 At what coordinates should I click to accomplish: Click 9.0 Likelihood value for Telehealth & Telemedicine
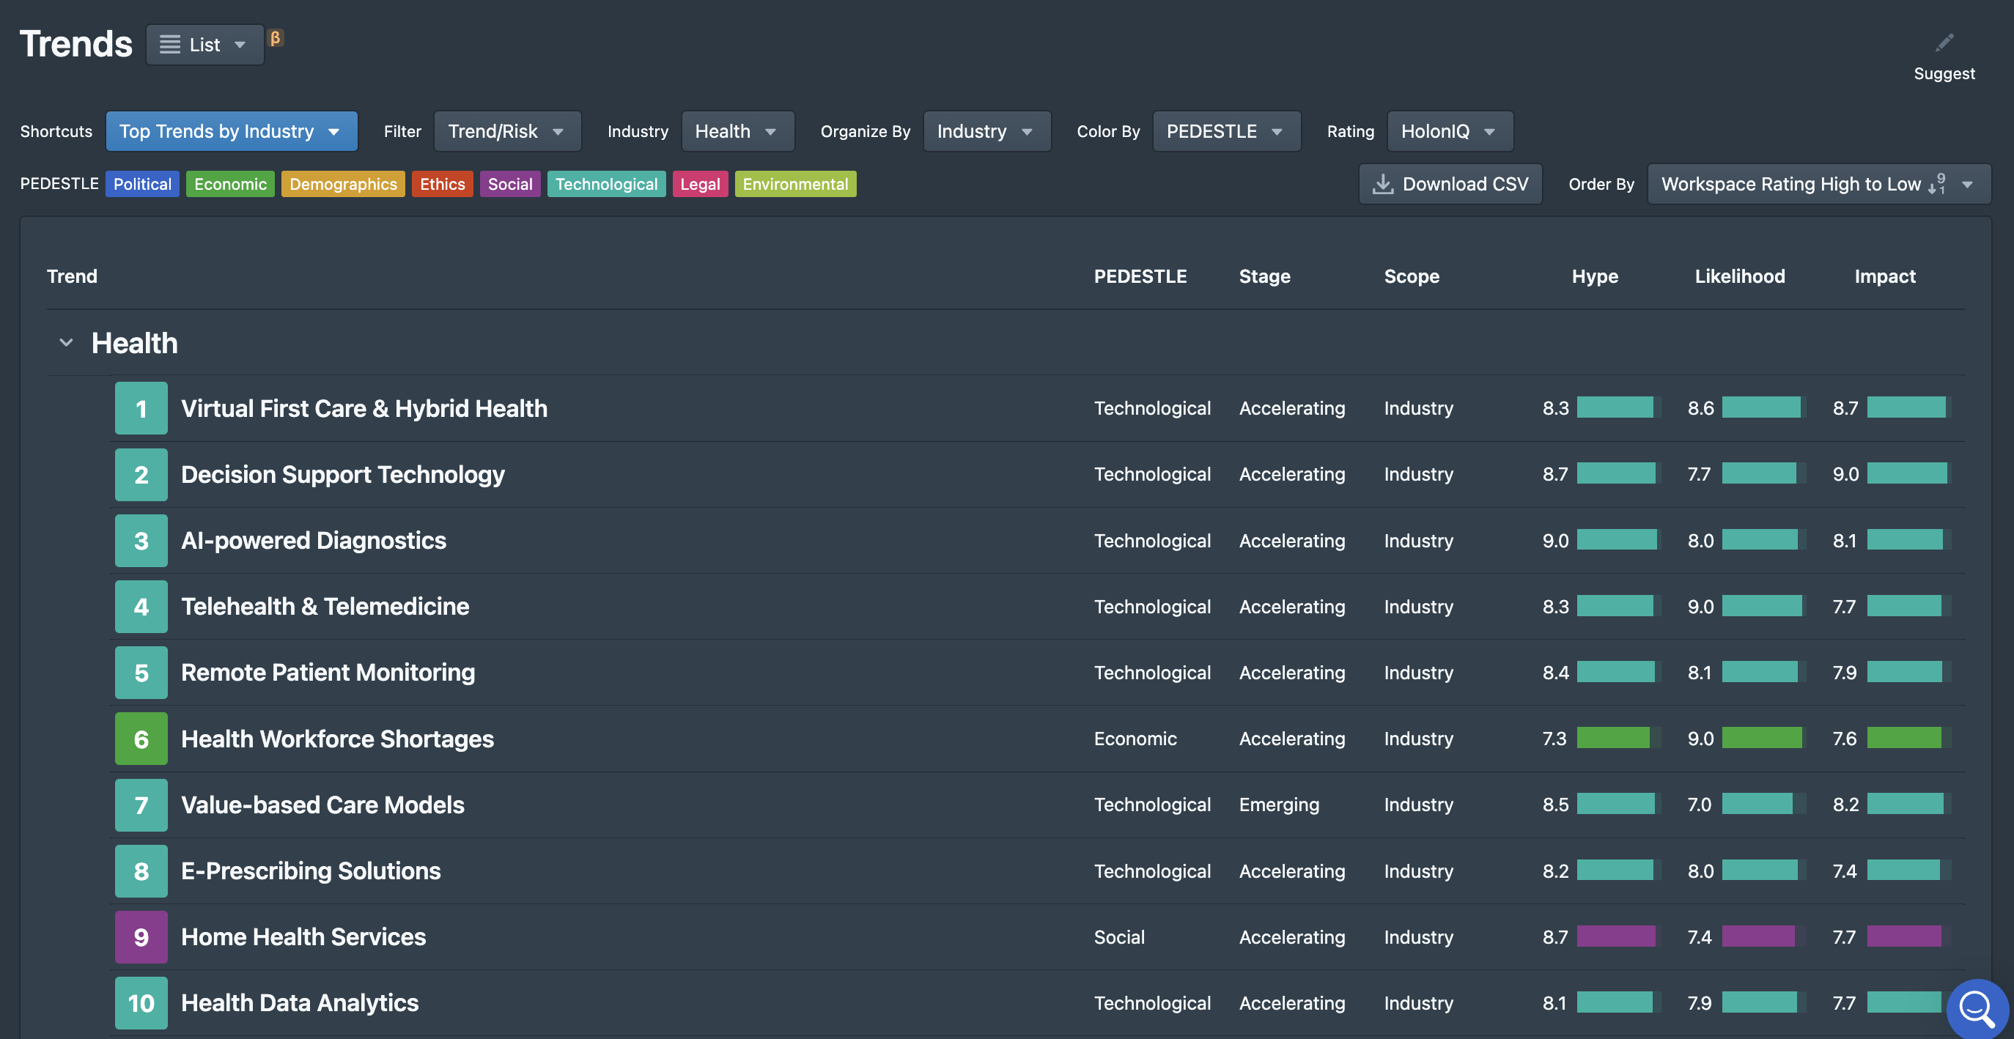click(x=1700, y=607)
